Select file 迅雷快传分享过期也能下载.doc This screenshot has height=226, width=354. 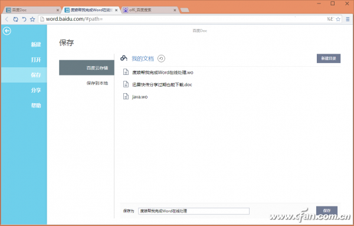(162, 84)
